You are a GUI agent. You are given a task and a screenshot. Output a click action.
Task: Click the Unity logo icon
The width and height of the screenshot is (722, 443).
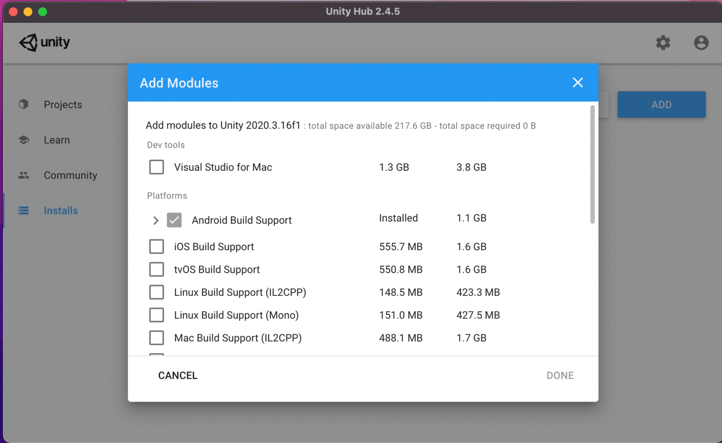(28, 42)
